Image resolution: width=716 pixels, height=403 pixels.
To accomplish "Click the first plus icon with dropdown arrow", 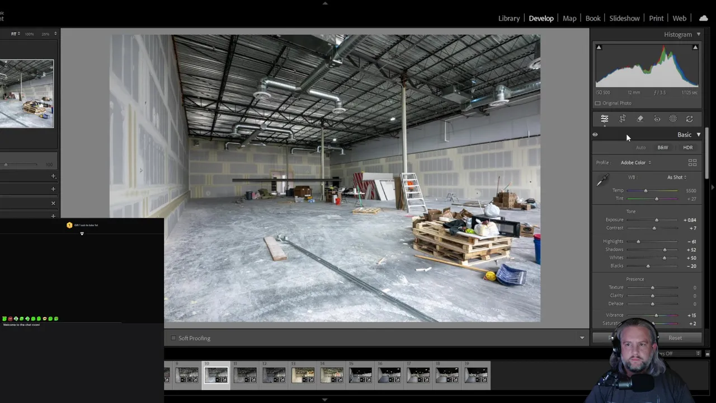I will 53,176.
